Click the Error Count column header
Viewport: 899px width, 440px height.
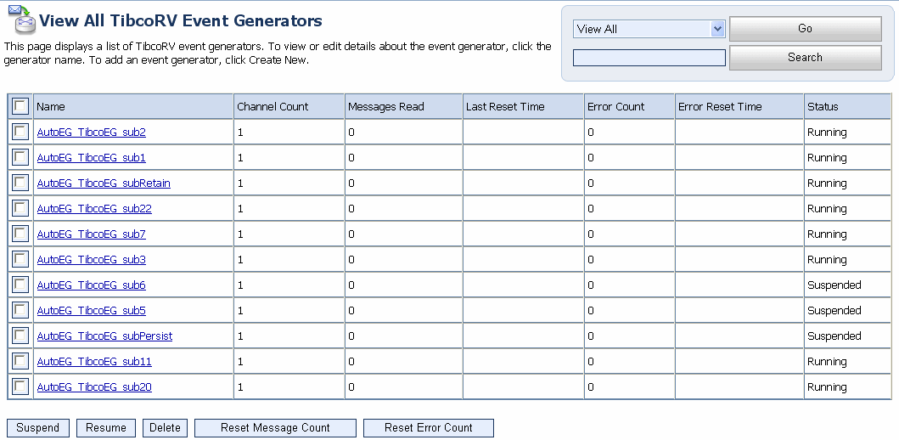point(629,107)
